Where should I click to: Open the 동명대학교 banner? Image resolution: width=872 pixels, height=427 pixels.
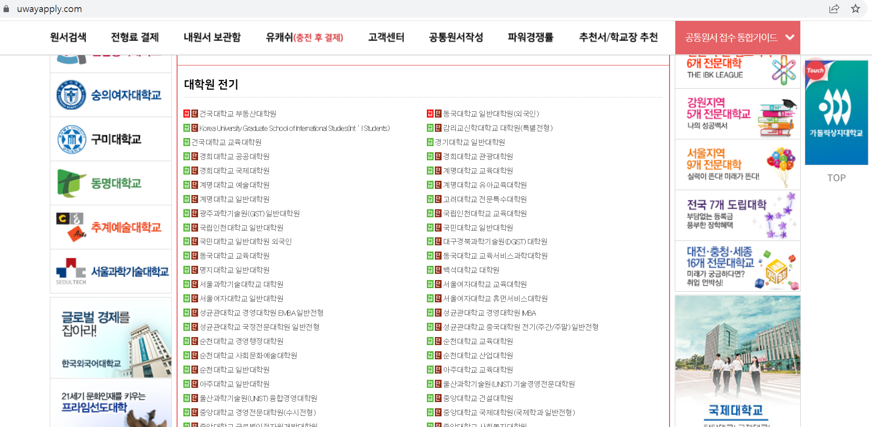tap(111, 183)
